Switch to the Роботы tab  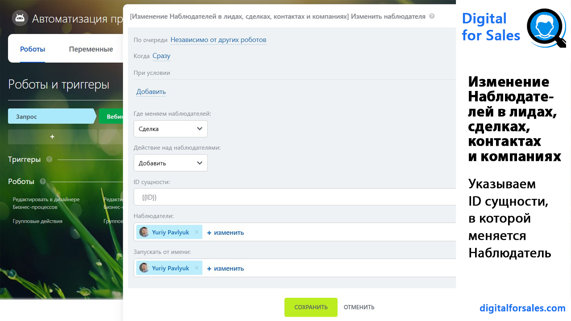click(33, 49)
